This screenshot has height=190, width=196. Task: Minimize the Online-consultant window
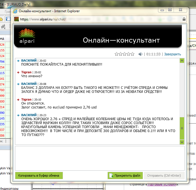click(x=162, y=10)
